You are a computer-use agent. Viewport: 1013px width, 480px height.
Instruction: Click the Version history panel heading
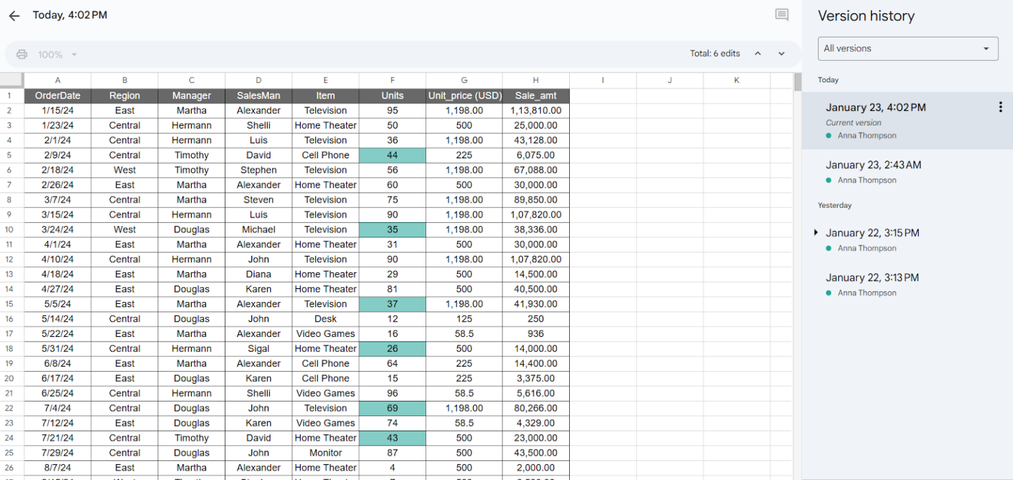point(866,16)
